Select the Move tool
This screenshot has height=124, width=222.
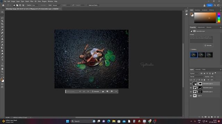pyautogui.click(x=2, y=12)
